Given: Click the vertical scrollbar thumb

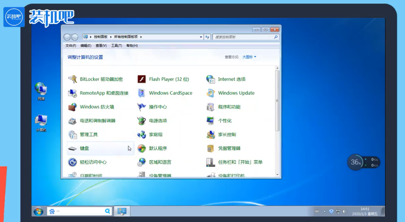Looking at the screenshot, I should (x=277, y=101).
